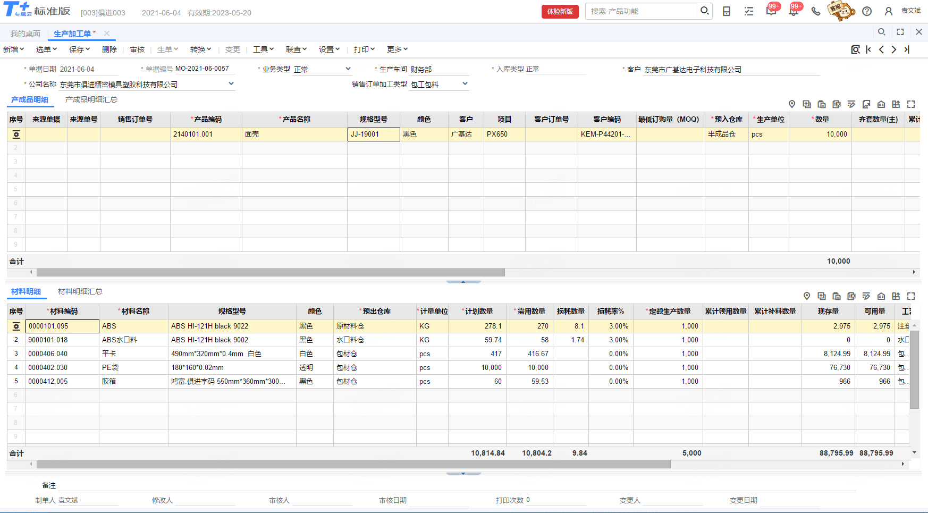This screenshot has height=513, width=928.
Task: Click the 袁文斌 user name
Action: click(x=911, y=11)
